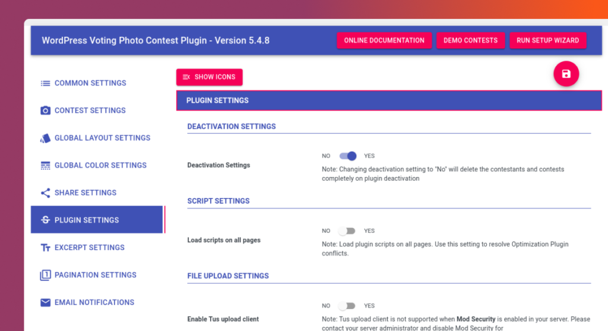
Task: Switch to Share Settings section
Action: point(85,193)
